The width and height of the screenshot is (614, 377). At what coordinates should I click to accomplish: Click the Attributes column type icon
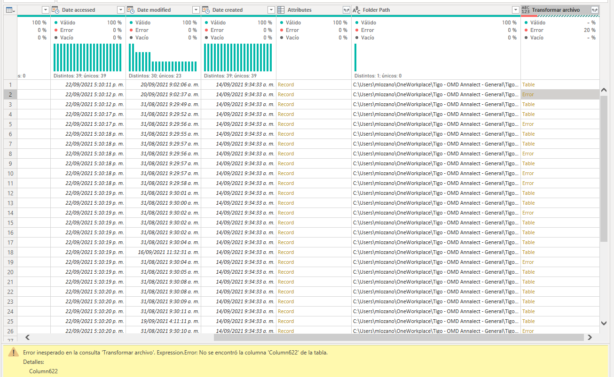(281, 10)
